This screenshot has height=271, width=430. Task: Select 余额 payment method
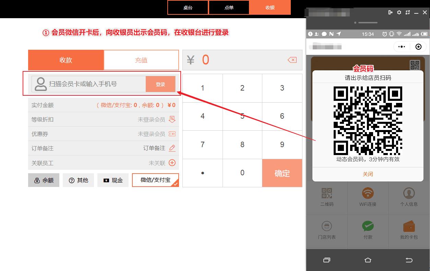(44, 180)
